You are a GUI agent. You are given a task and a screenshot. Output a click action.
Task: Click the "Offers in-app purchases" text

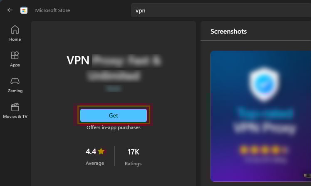pos(114,128)
